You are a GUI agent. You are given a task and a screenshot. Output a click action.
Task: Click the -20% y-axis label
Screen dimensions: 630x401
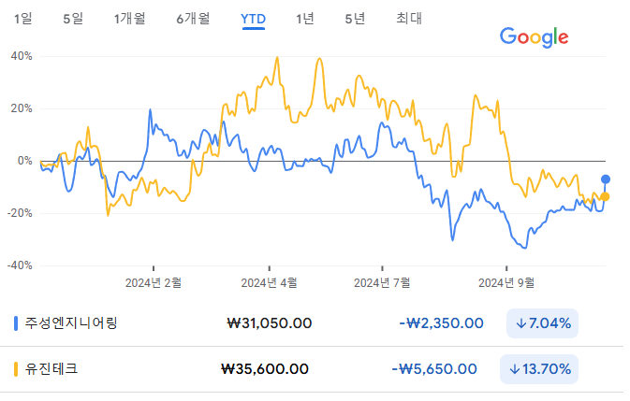(20, 213)
